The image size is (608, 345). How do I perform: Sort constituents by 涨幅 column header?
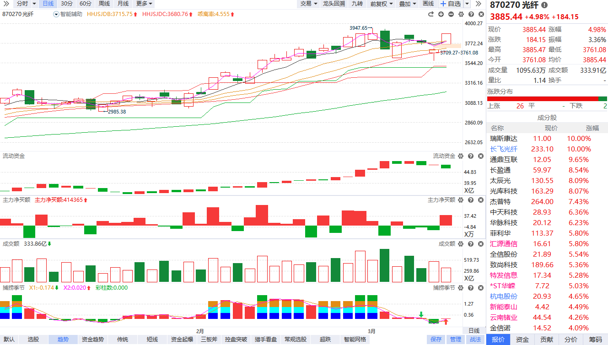point(592,128)
